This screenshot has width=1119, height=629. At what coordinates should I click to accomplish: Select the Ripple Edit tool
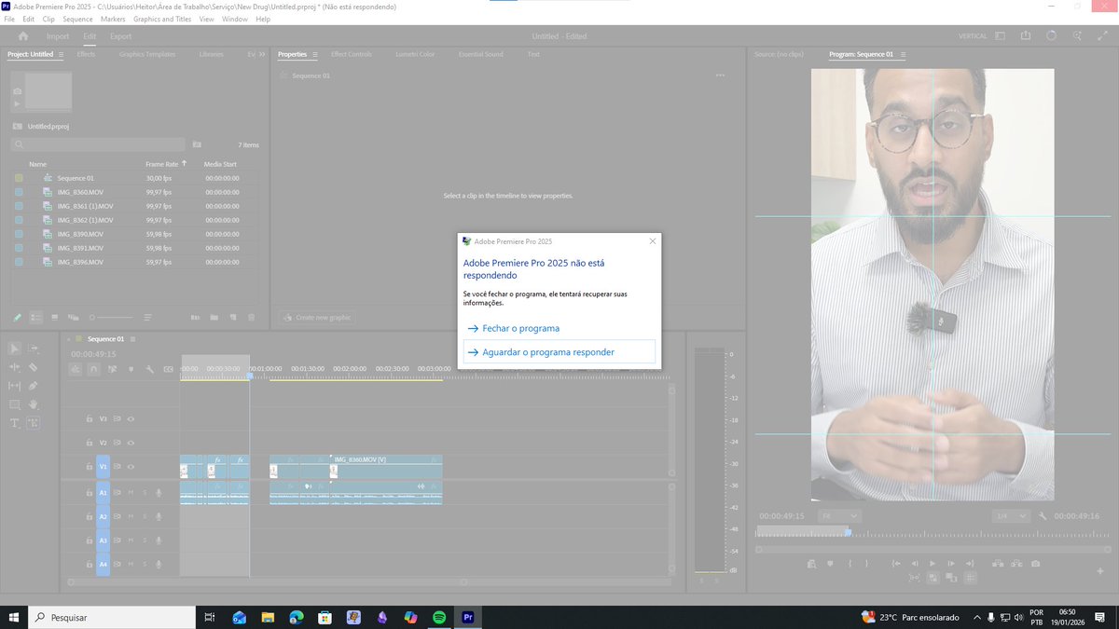click(x=15, y=366)
